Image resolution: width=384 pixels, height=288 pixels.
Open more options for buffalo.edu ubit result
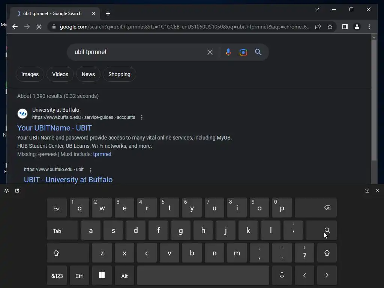pyautogui.click(x=91, y=170)
